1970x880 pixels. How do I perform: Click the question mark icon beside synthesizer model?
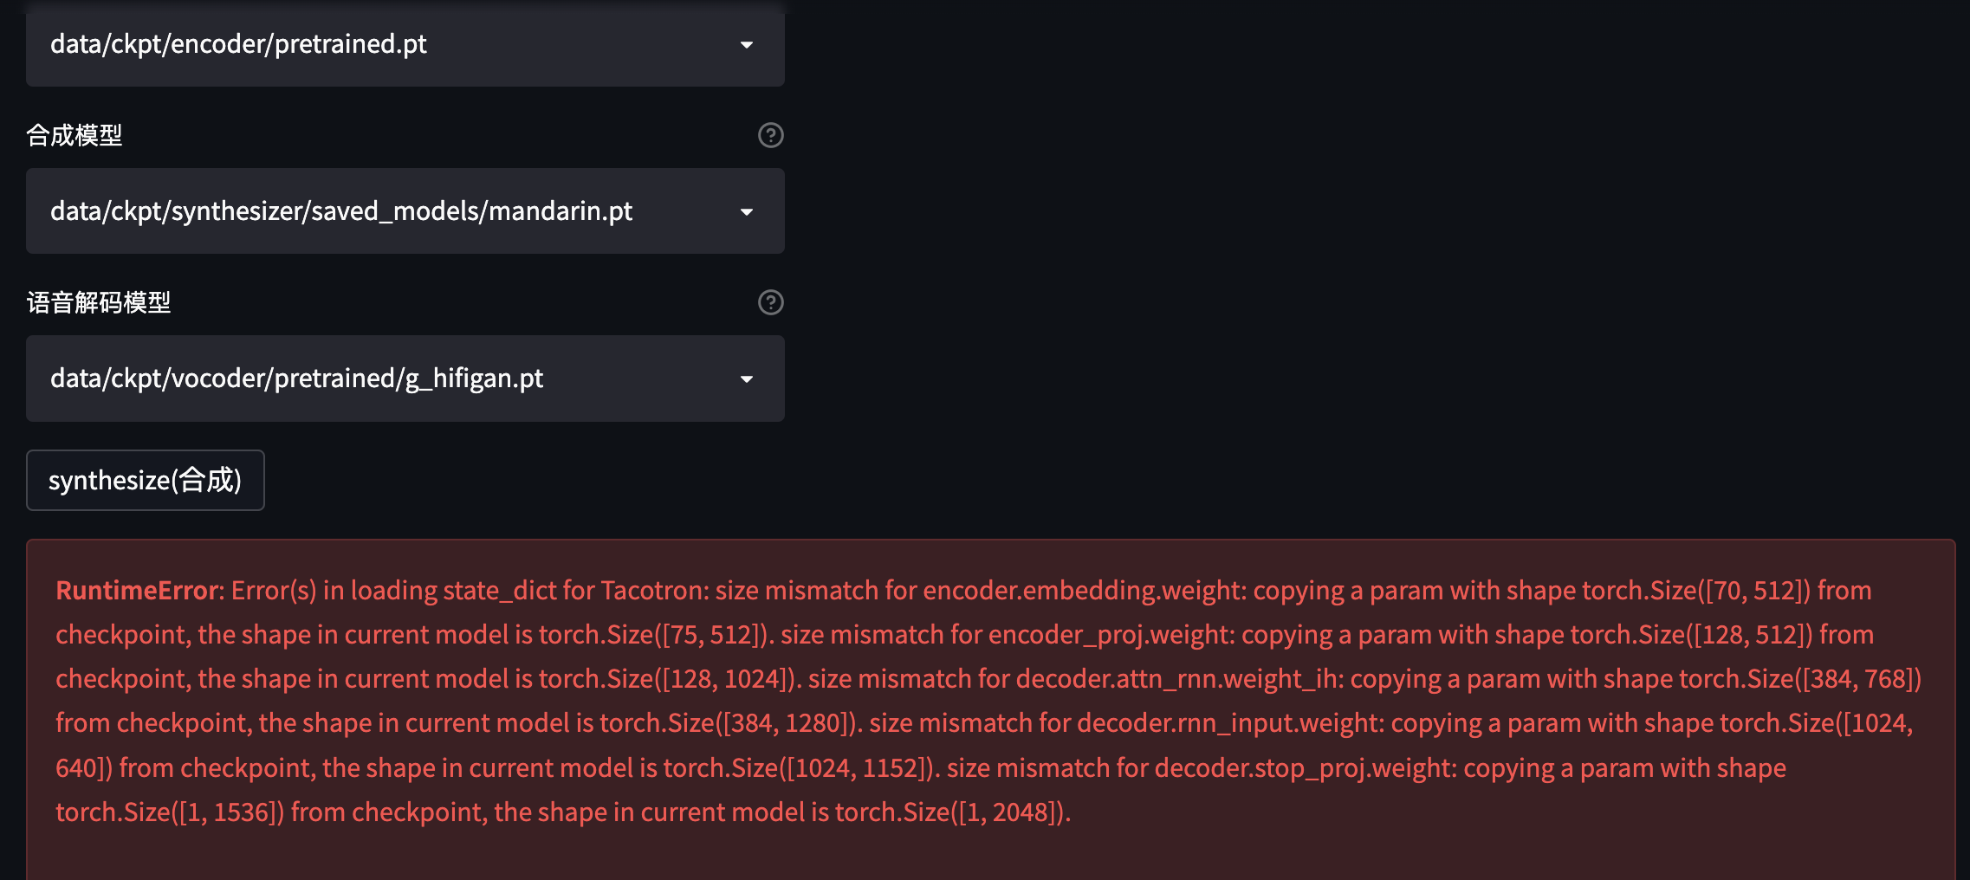(769, 135)
